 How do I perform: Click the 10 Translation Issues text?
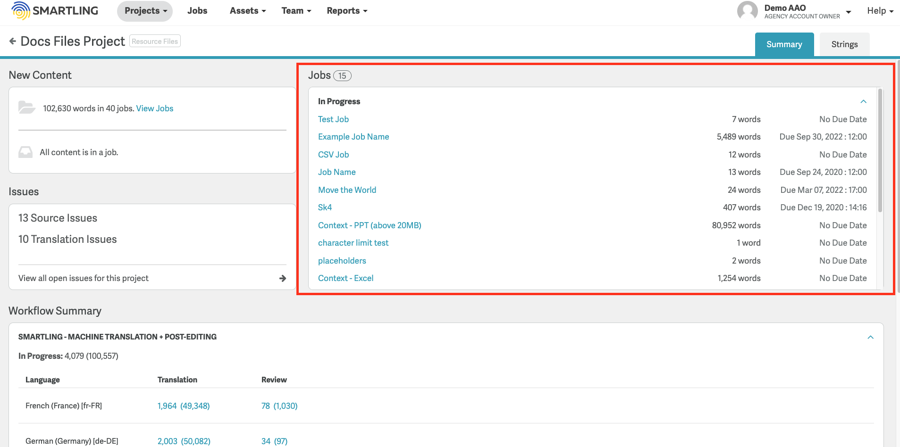67,239
